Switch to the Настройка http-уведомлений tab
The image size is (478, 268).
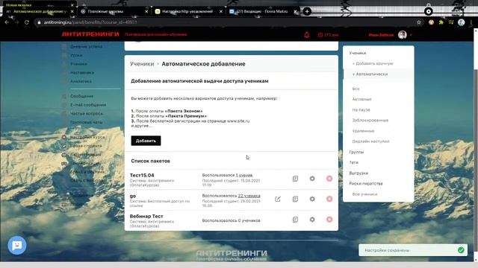click(x=188, y=12)
